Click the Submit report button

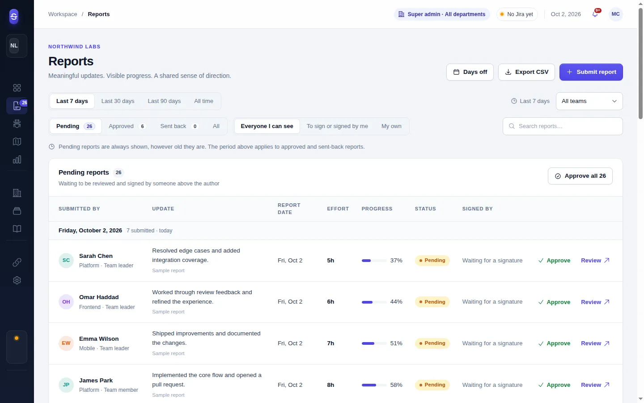pyautogui.click(x=591, y=72)
